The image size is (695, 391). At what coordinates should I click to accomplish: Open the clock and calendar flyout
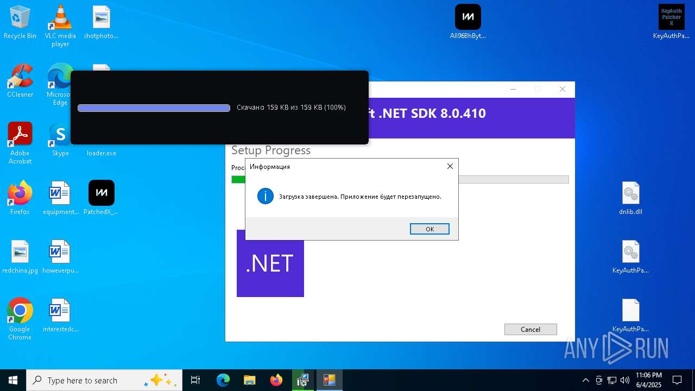pyautogui.click(x=648, y=380)
